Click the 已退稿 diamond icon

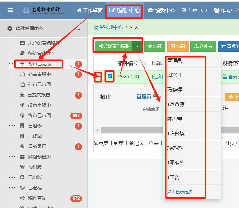coord(22,188)
